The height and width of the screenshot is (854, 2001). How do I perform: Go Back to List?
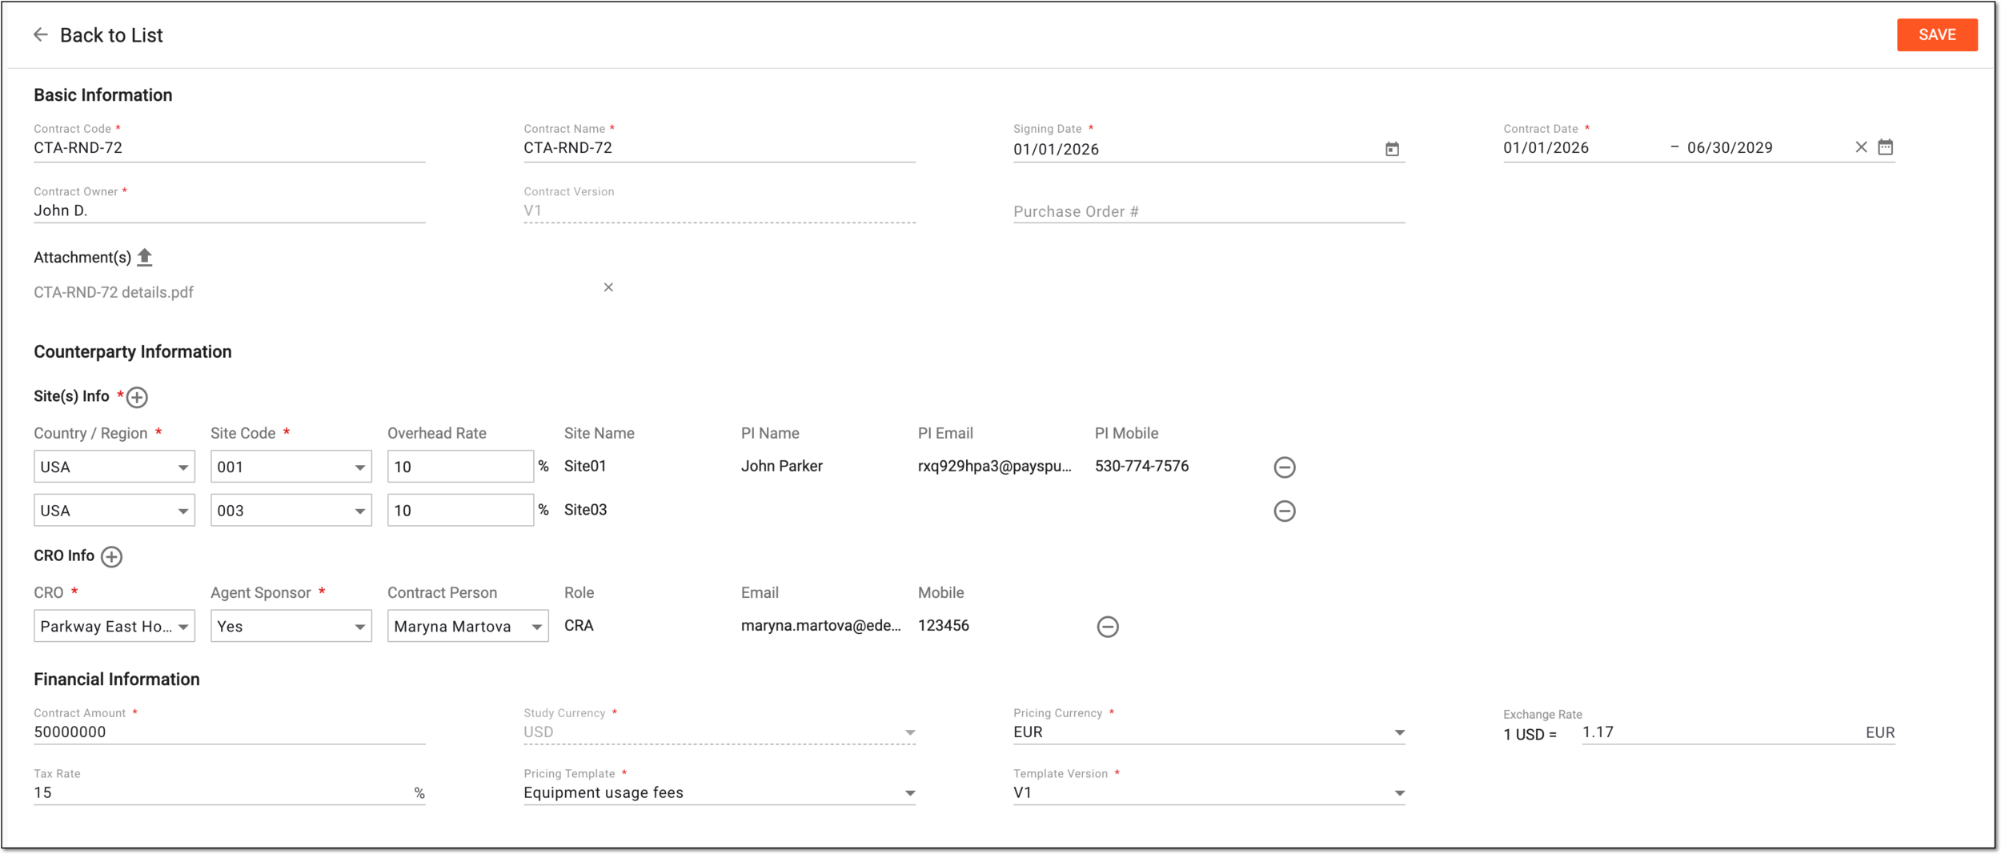pyautogui.click(x=111, y=35)
